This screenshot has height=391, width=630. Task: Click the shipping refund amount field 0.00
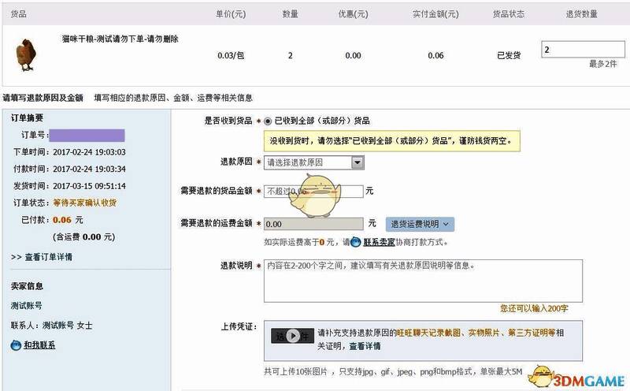(x=313, y=224)
